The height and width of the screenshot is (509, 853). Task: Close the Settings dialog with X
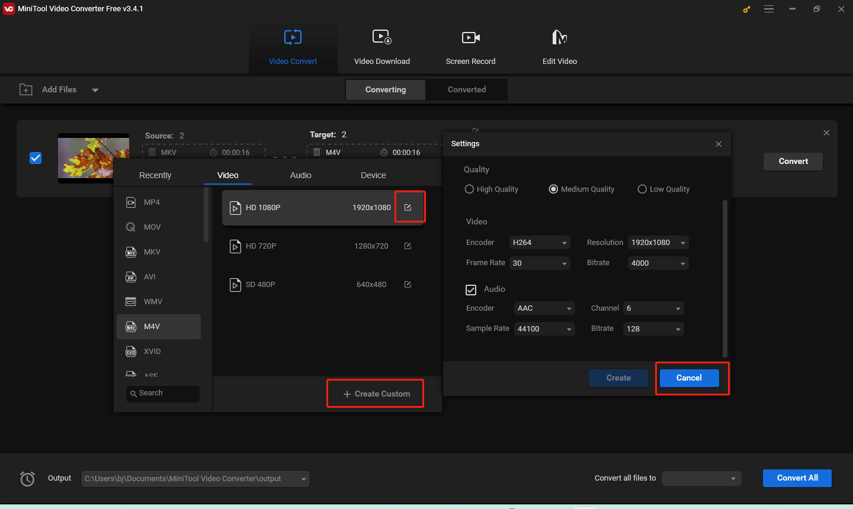coord(719,144)
